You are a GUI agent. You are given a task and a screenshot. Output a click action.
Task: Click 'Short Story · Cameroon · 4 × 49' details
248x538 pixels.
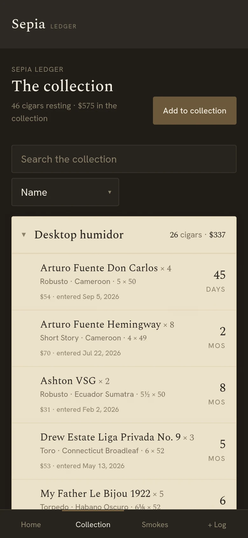coord(93,338)
